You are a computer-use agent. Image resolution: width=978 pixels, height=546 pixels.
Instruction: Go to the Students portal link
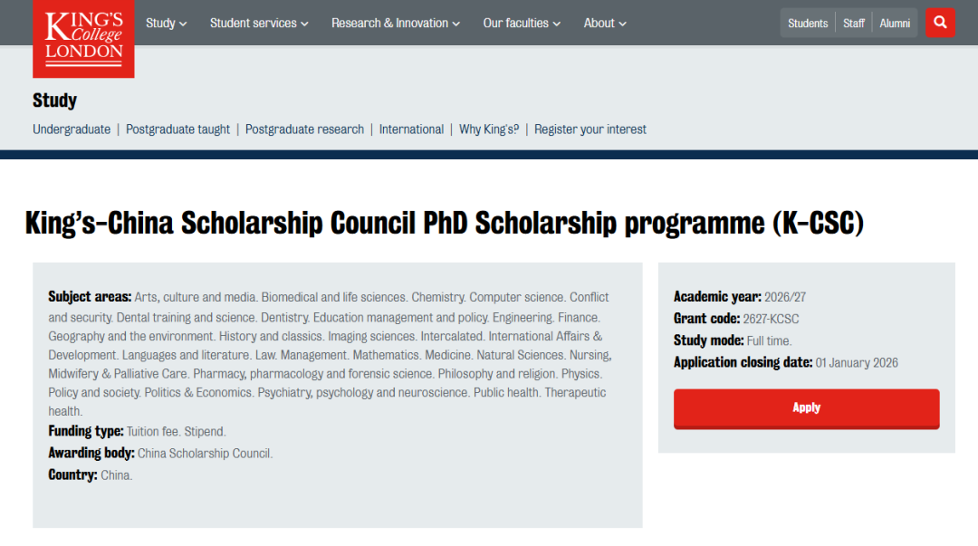click(808, 24)
